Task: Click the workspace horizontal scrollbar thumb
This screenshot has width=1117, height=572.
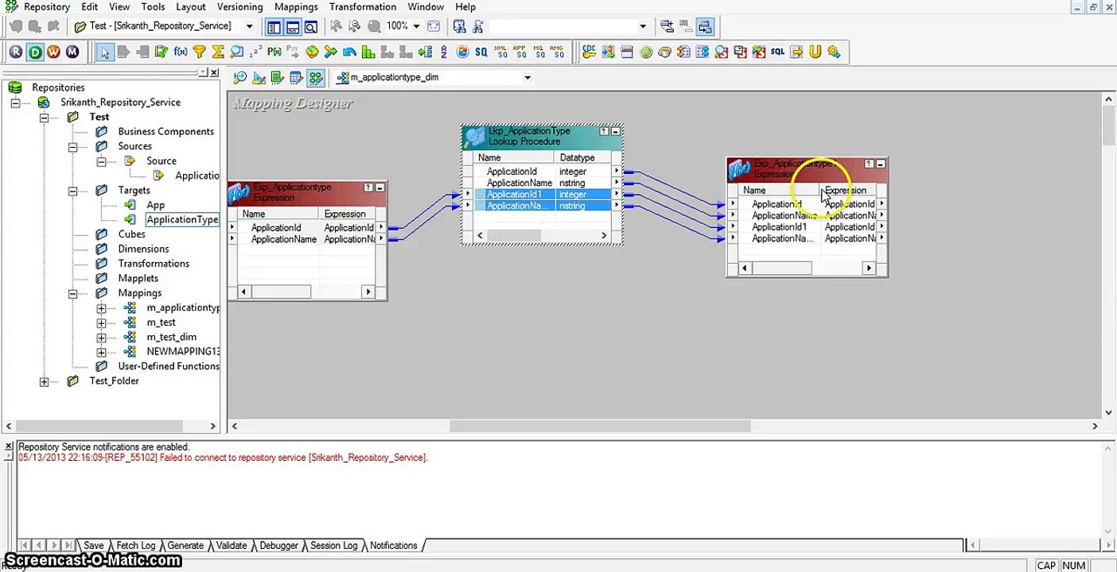Action: [x=600, y=427]
